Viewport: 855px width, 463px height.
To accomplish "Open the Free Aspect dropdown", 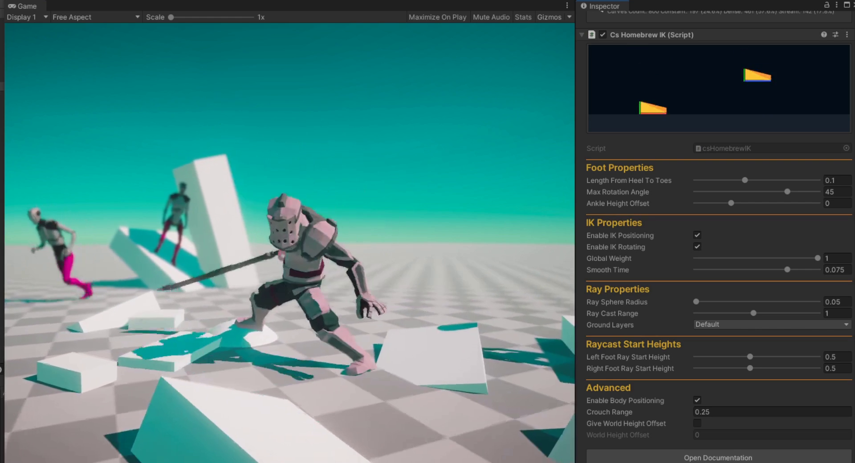I will pyautogui.click(x=96, y=17).
